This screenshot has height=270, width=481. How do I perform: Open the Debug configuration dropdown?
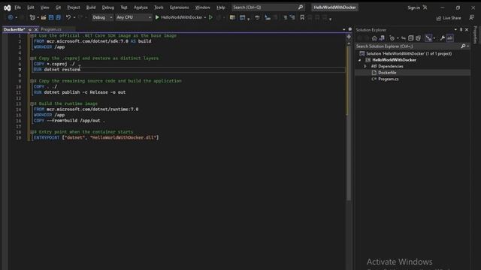[102, 17]
